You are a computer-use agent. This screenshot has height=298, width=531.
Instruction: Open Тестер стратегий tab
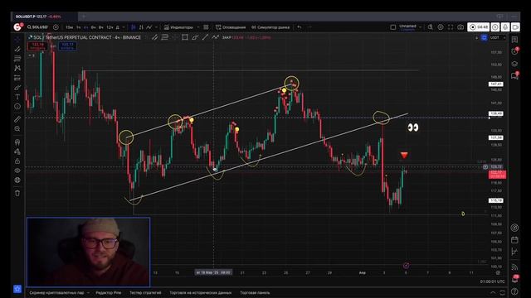coord(145,292)
